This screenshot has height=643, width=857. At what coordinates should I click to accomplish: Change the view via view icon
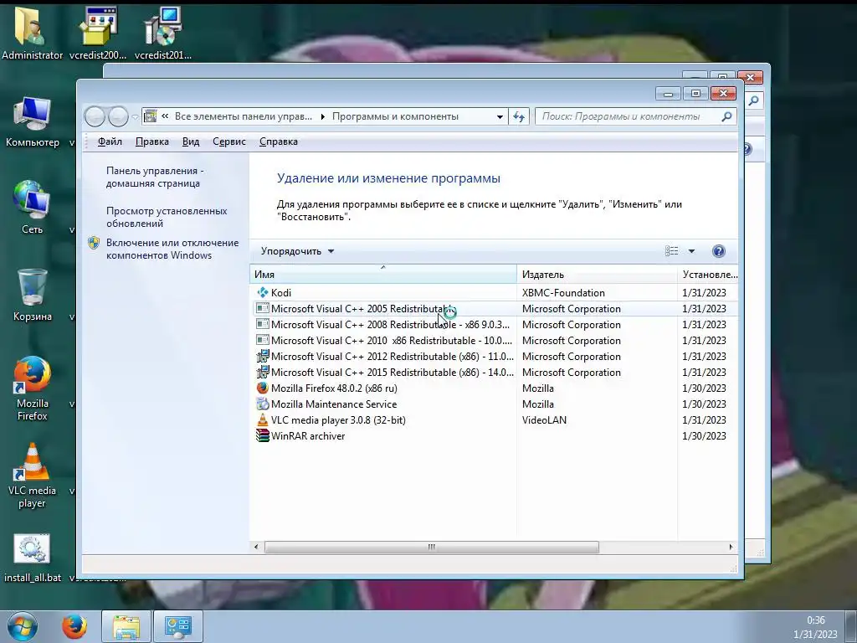(x=672, y=251)
